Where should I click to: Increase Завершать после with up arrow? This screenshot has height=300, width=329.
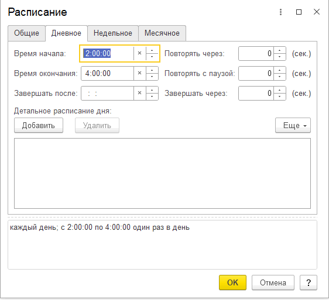tap(152, 90)
